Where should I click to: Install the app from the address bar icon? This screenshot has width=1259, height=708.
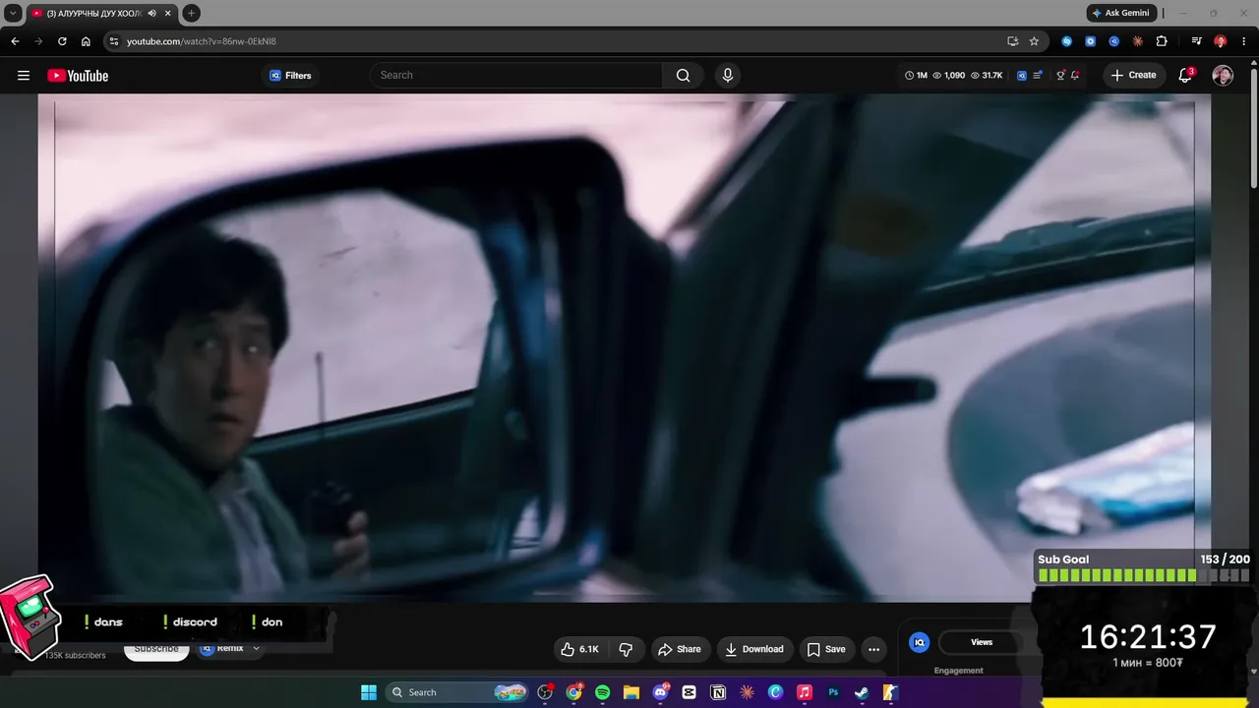click(1012, 41)
